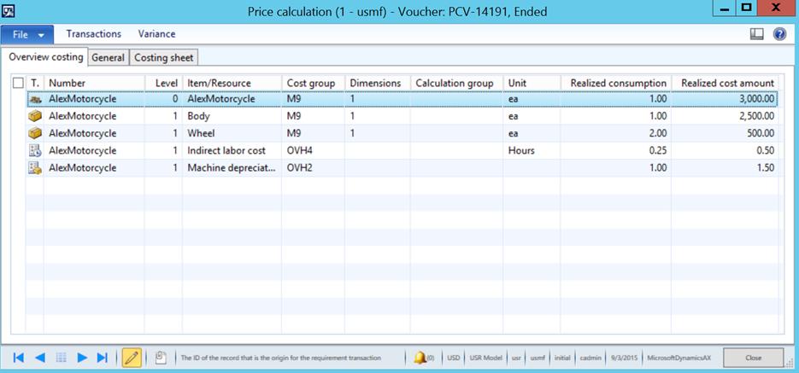Click MicrosoftDynamicsAX in status bar
The image size is (799, 373).
[x=679, y=358]
